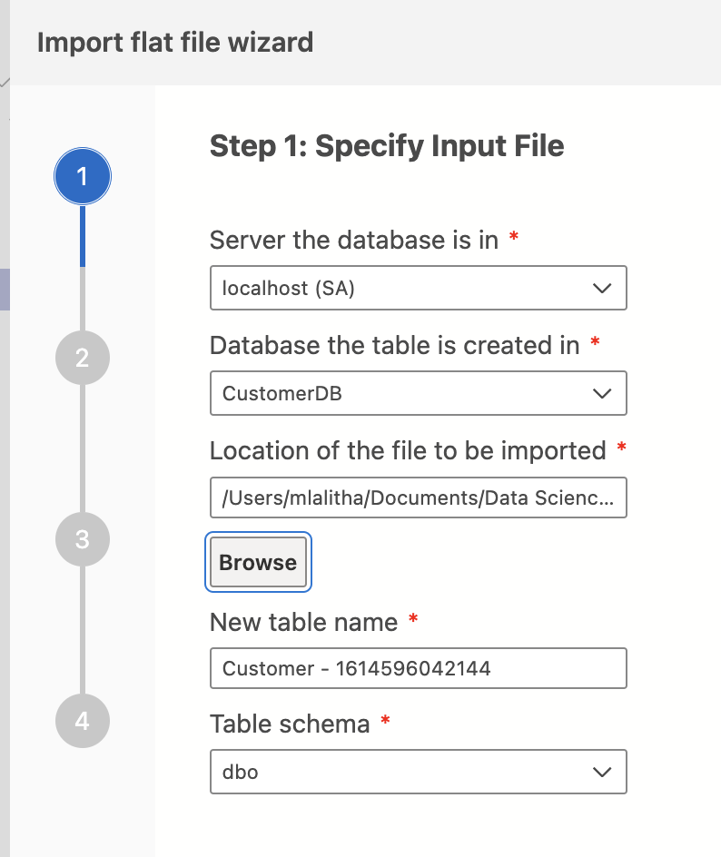The height and width of the screenshot is (857, 721).
Task: Jump to wizard step 2 circle
Action: (x=82, y=358)
